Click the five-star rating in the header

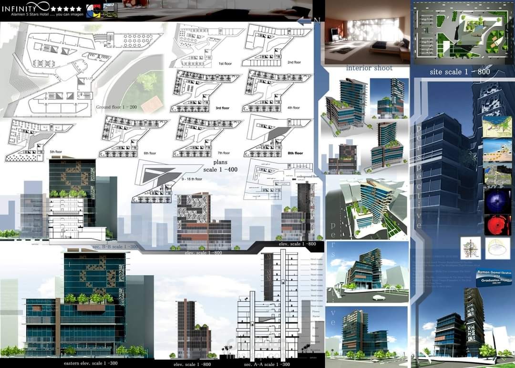(x=66, y=9)
